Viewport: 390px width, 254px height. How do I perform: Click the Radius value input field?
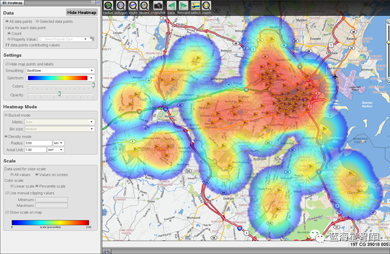pos(38,143)
